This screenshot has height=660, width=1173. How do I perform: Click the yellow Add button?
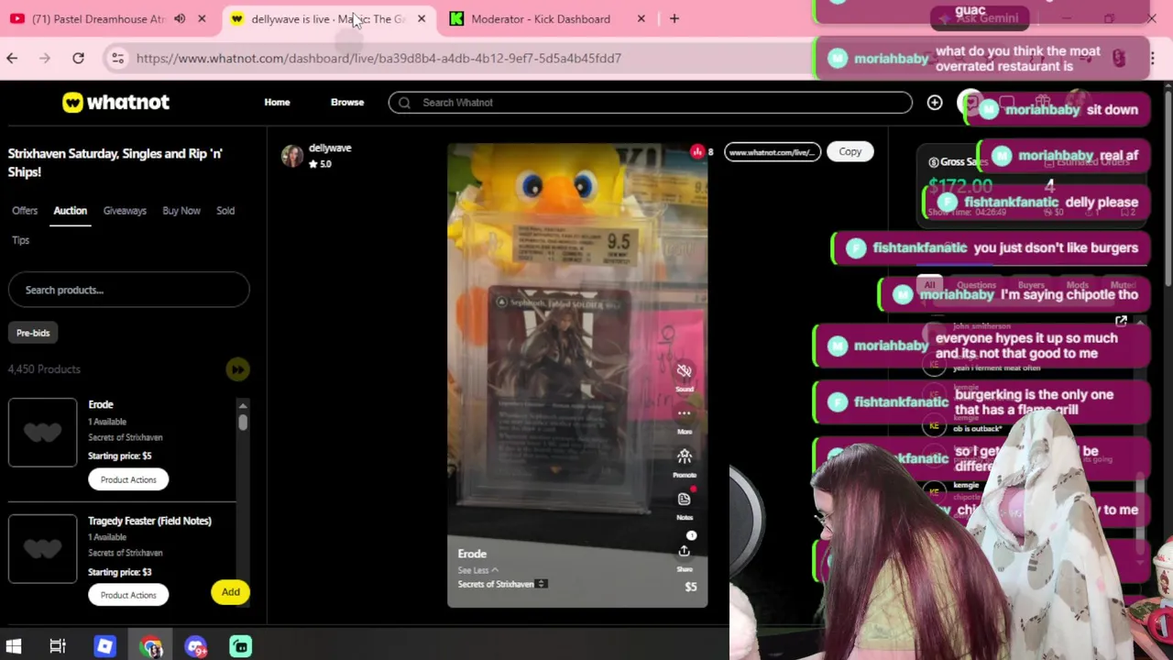pos(230,592)
